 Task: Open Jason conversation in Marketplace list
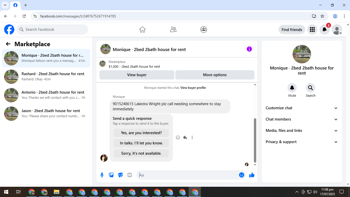coord(46,114)
